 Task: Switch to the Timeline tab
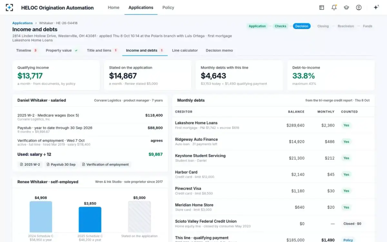click(26, 50)
